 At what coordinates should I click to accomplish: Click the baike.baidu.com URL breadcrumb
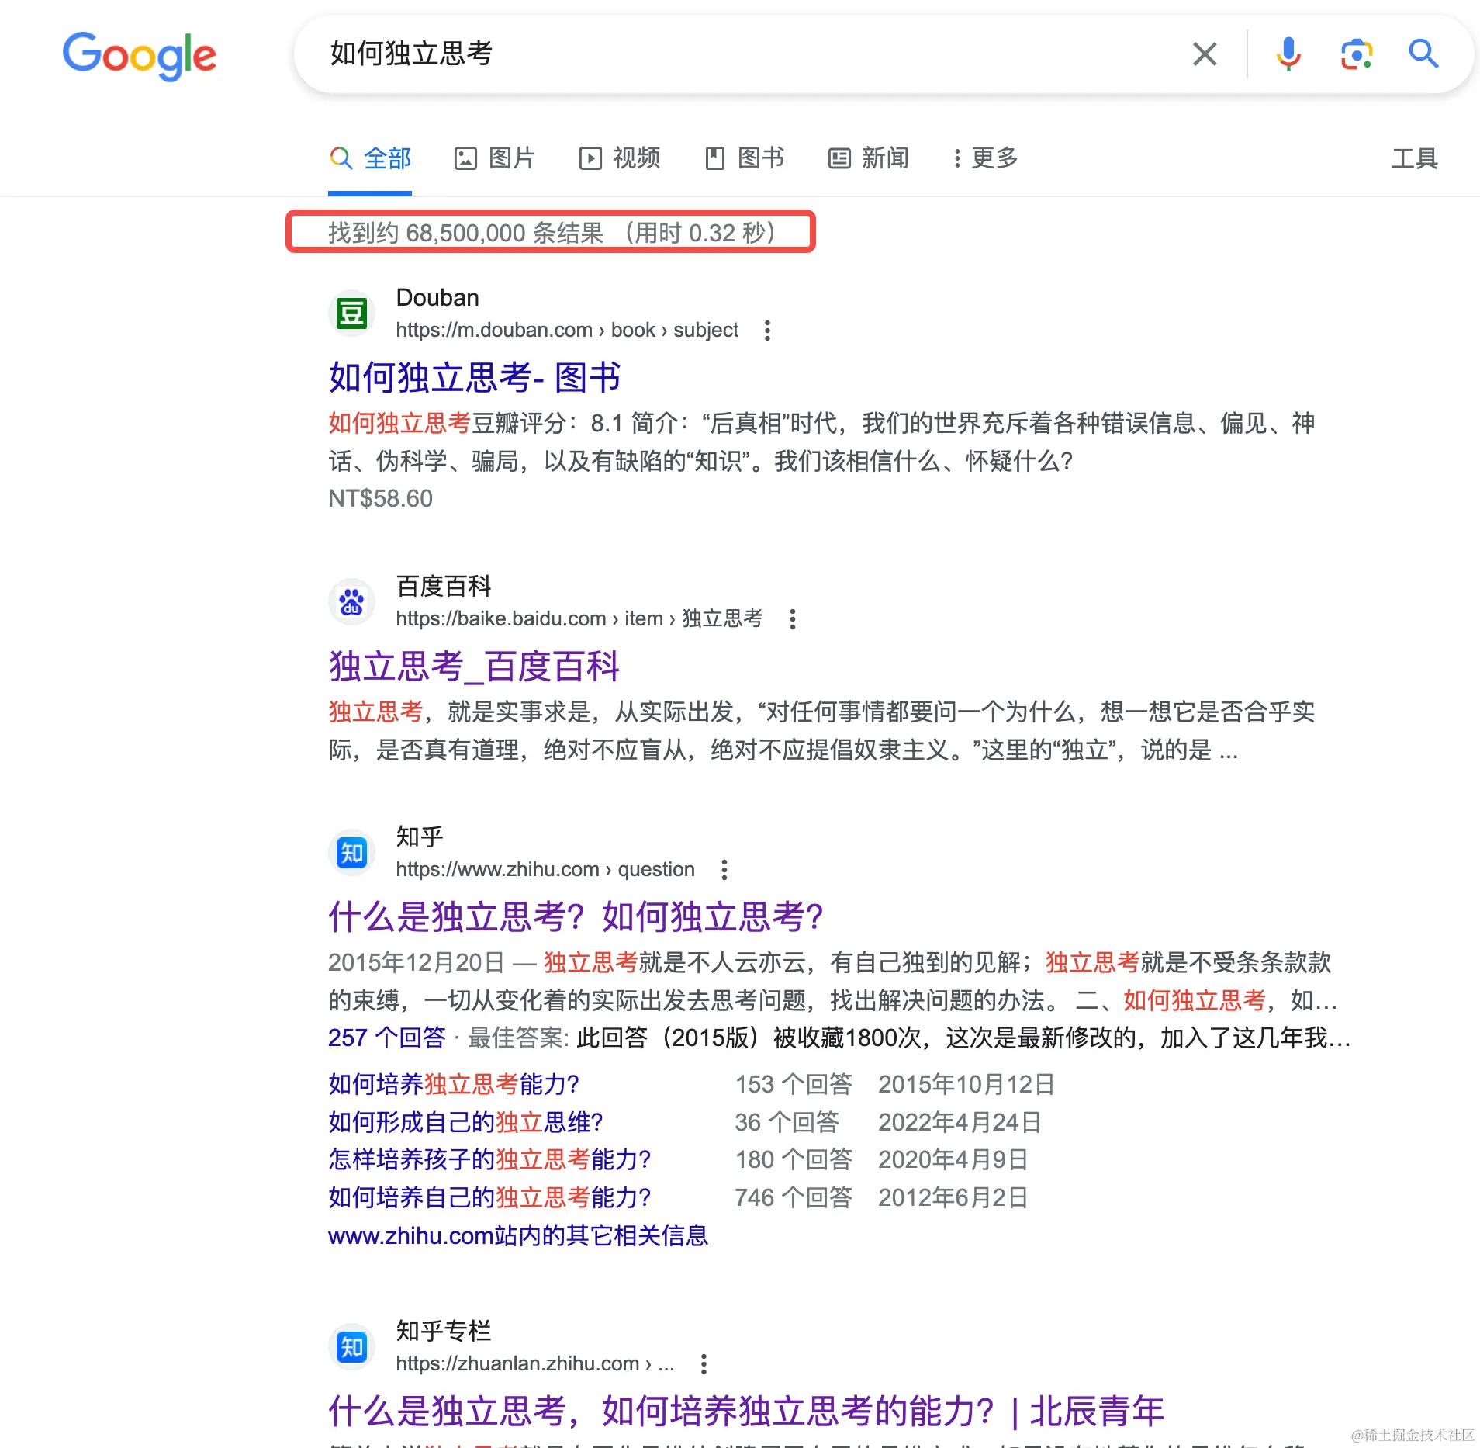coord(579,619)
